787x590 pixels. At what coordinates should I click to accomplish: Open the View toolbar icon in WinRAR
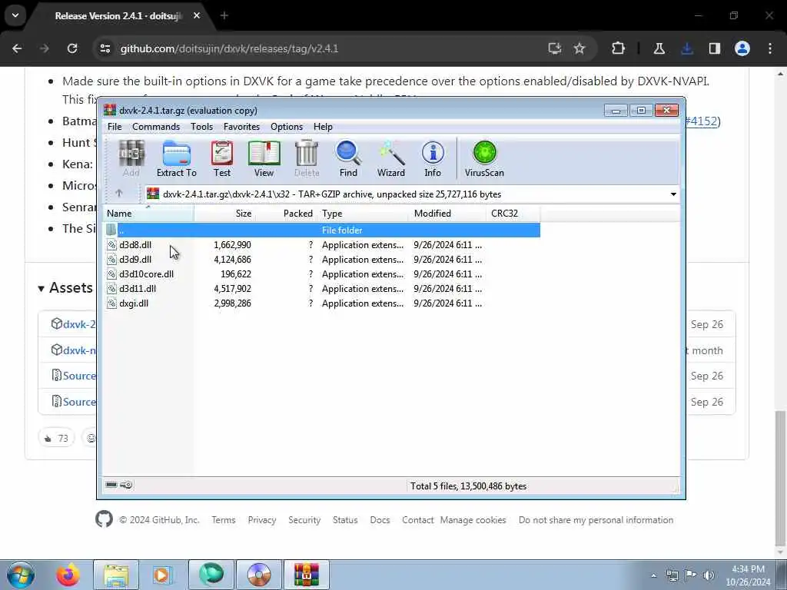point(264,158)
